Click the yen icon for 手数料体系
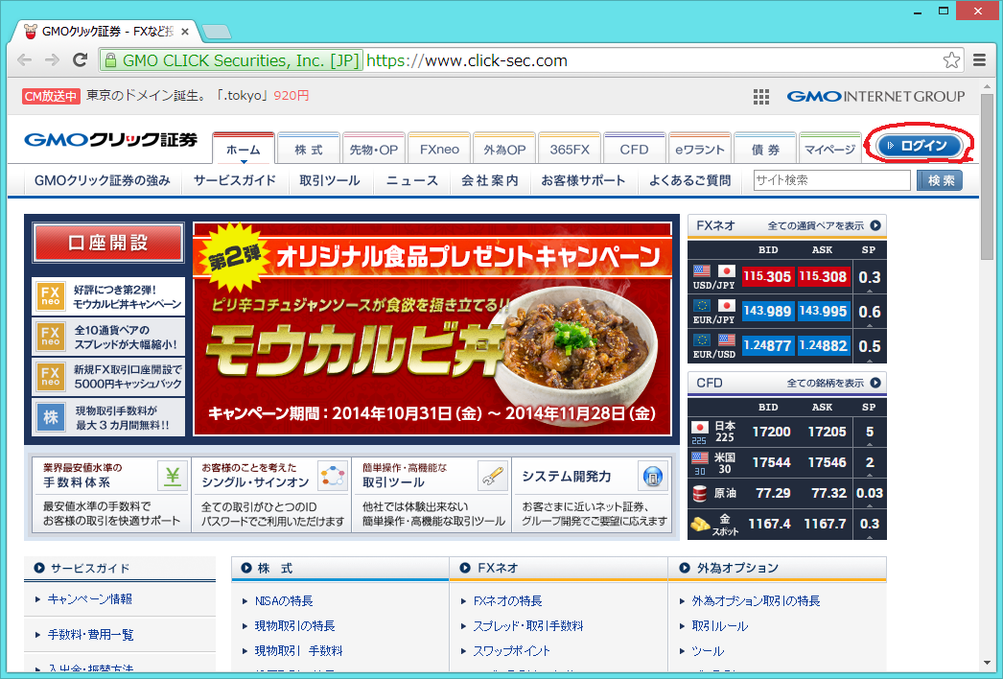This screenshot has height=679, width=1003. pyautogui.click(x=172, y=476)
